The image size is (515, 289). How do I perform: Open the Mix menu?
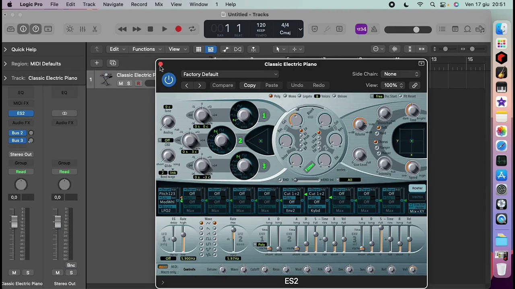click(x=159, y=4)
